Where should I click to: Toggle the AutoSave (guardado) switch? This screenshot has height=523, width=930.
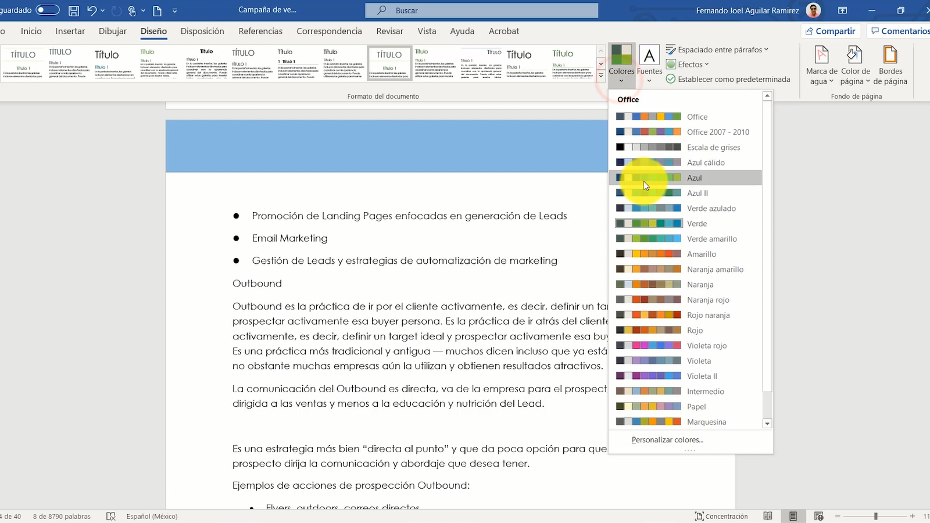pyautogui.click(x=48, y=10)
